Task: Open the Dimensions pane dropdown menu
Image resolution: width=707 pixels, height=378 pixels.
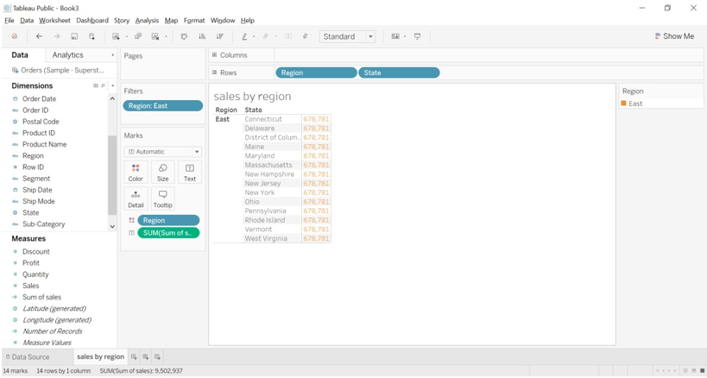Action: pyautogui.click(x=113, y=85)
